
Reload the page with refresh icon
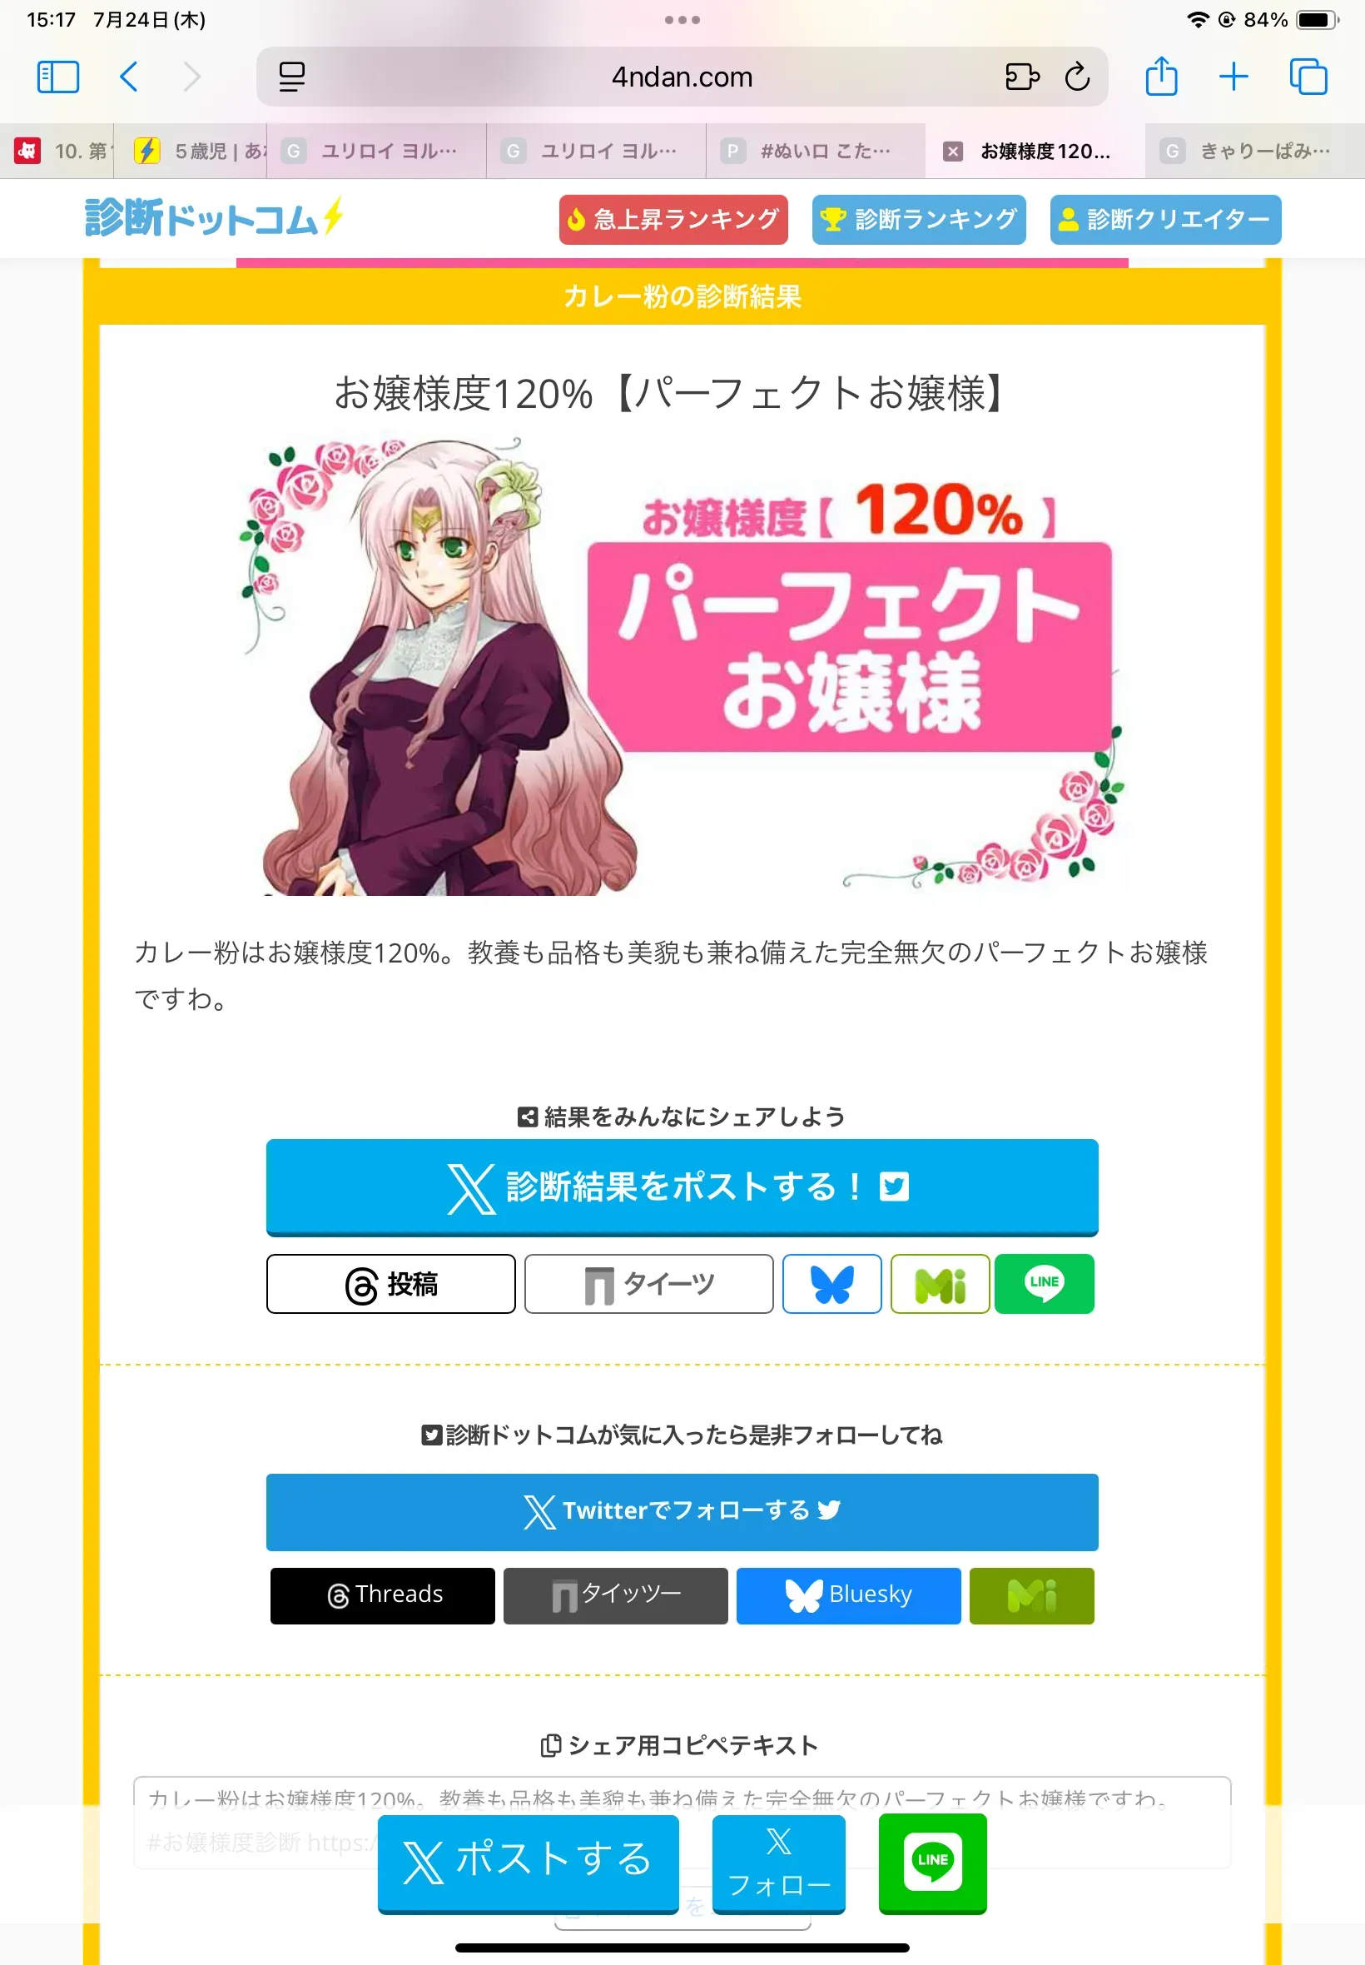[1077, 77]
